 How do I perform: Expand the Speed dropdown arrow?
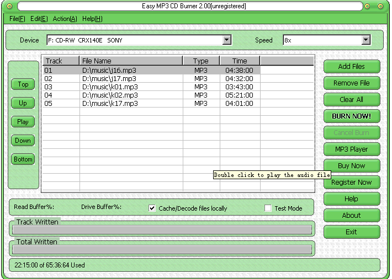(x=365, y=40)
